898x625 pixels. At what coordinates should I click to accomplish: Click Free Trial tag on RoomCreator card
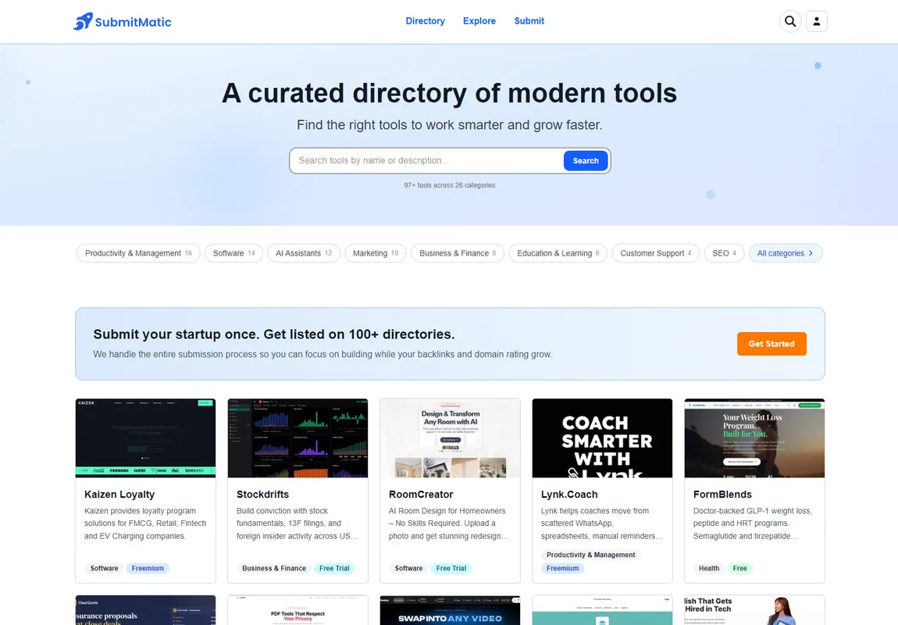(451, 568)
